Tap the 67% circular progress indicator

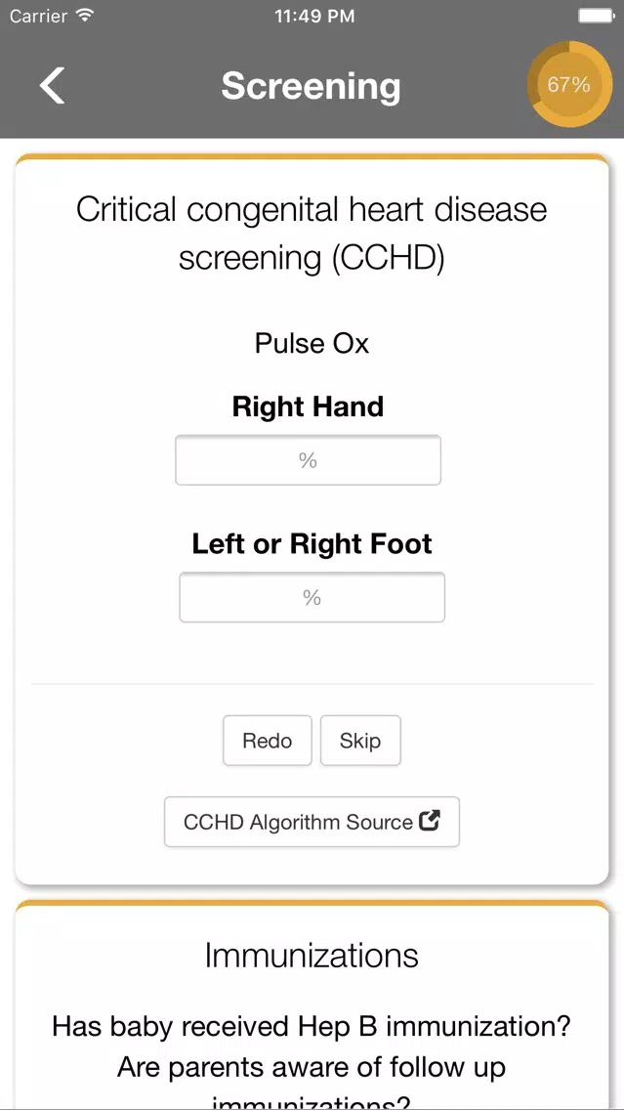click(568, 85)
